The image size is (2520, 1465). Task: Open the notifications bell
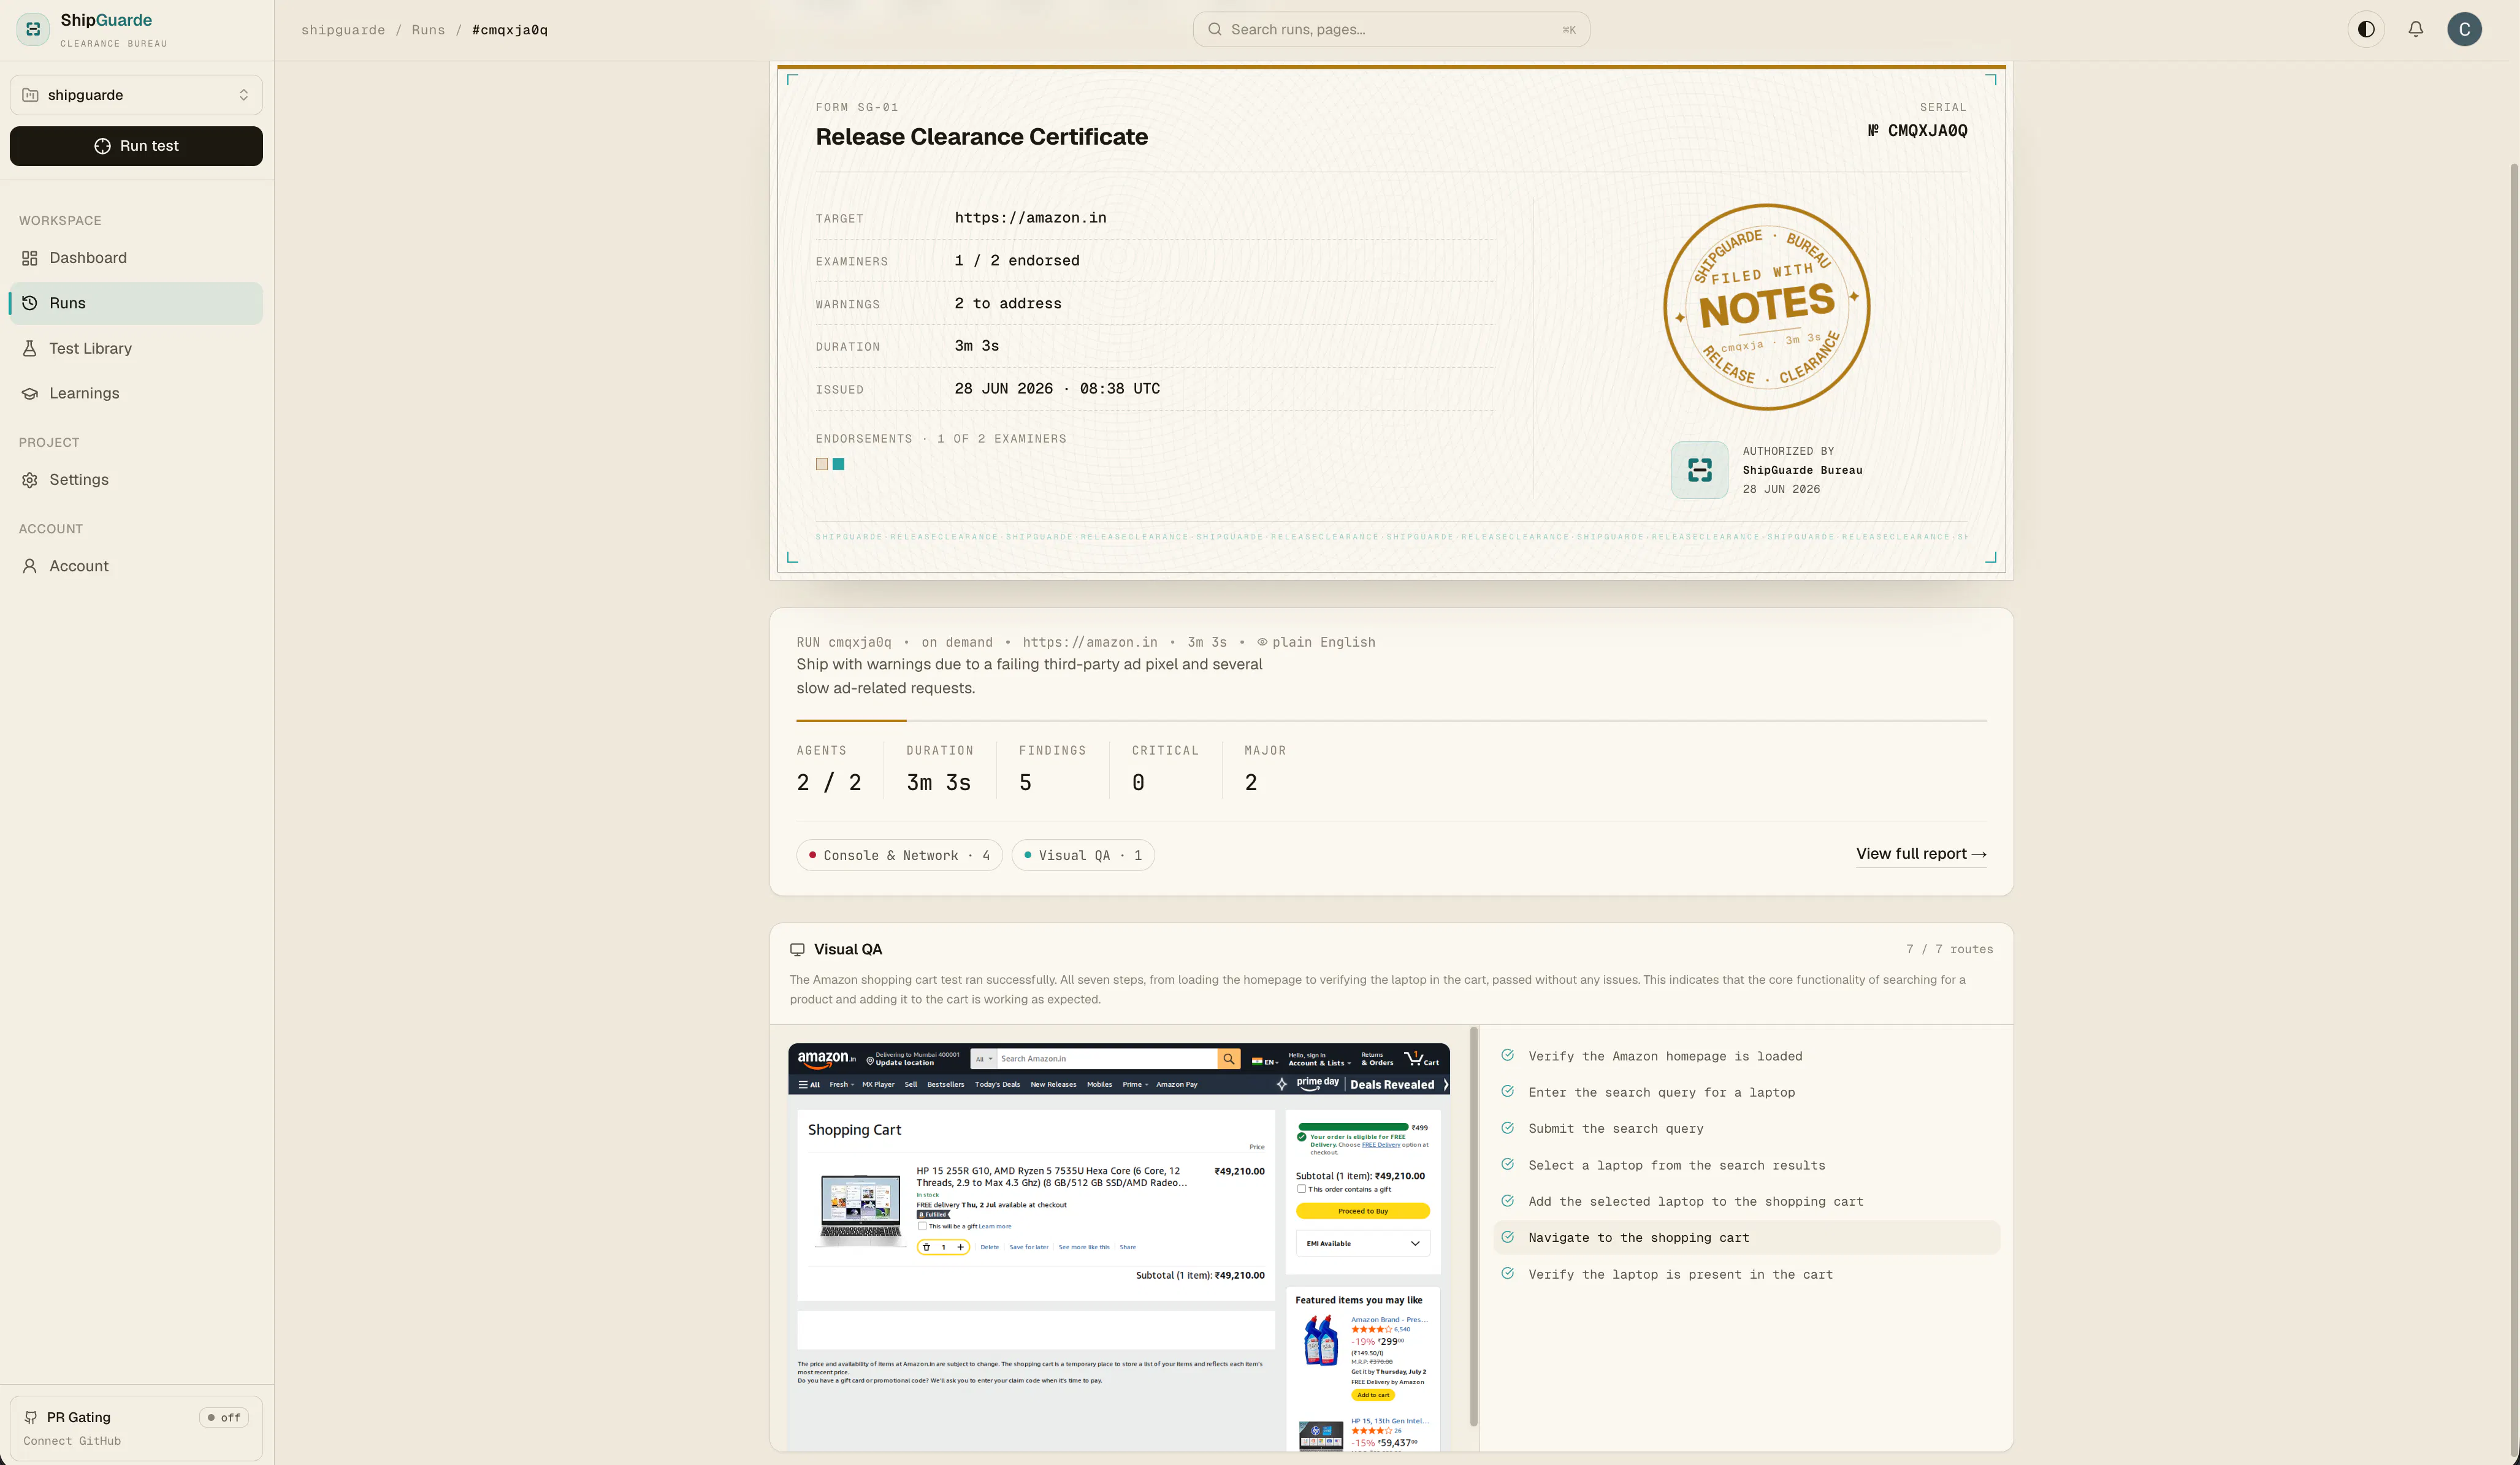[2416, 29]
